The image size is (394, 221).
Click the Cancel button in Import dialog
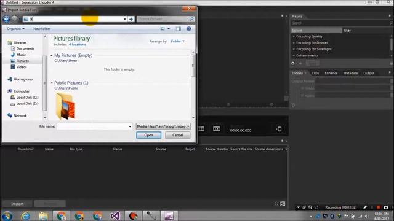pyautogui.click(x=178, y=135)
